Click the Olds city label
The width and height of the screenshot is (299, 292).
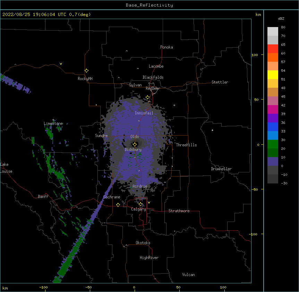point(135,137)
